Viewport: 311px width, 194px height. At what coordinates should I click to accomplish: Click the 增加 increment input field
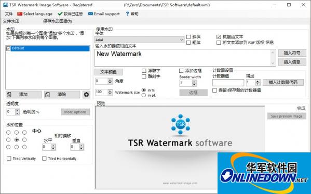click(x=251, y=83)
